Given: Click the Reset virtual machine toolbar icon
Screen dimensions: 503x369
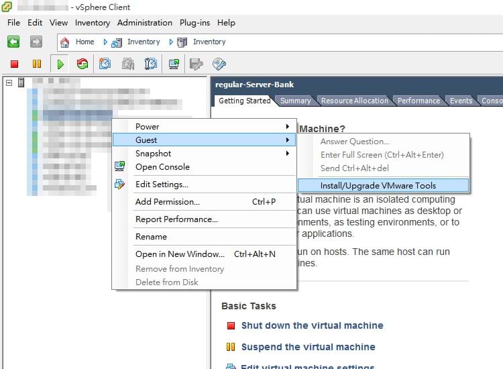Looking at the screenshot, I should 82,64.
